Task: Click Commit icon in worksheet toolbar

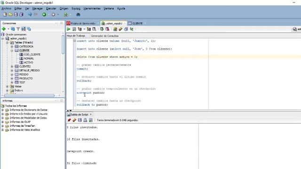Action: [x=102, y=29]
